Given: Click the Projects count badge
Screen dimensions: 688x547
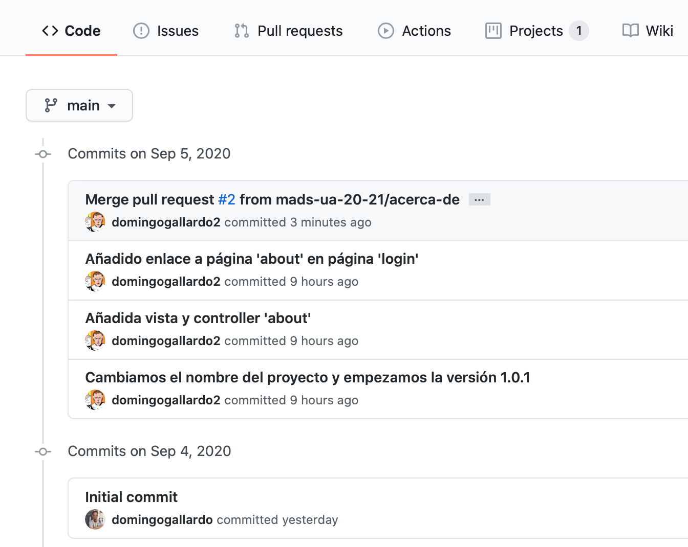Looking at the screenshot, I should click(x=579, y=31).
